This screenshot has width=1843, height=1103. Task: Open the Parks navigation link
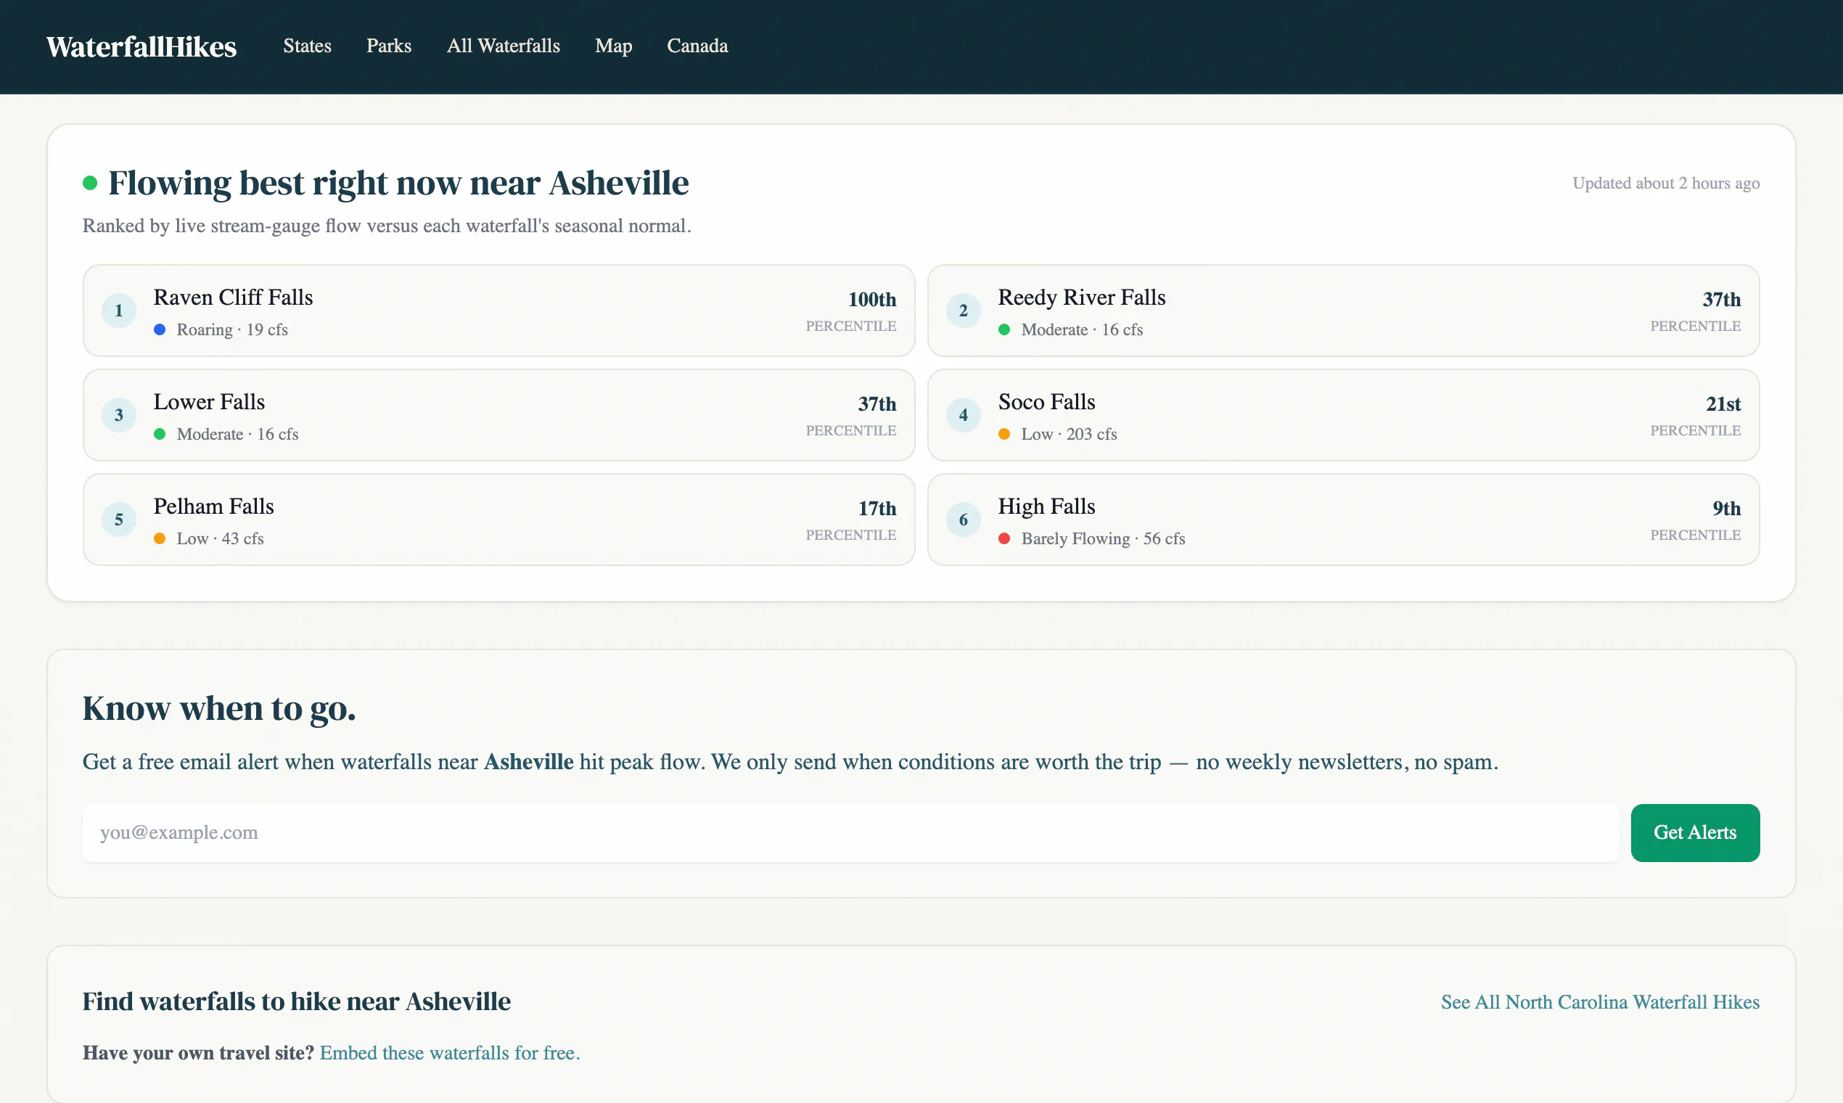coord(389,46)
